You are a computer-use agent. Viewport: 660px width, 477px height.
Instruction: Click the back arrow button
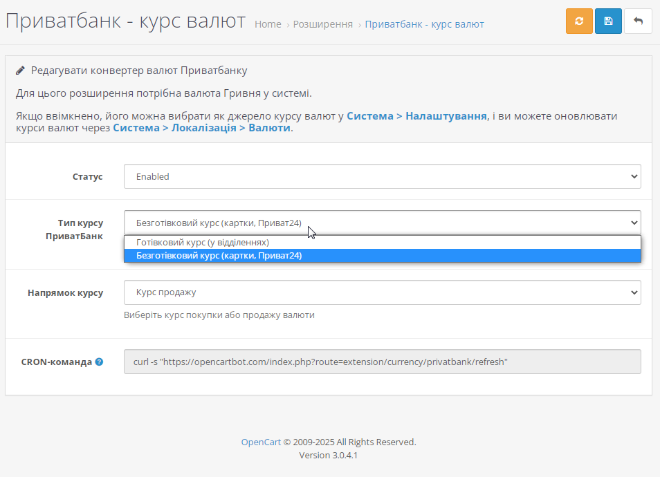coord(638,21)
